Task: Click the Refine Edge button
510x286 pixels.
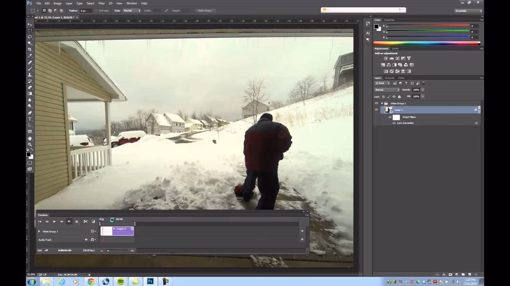Action: (x=205, y=11)
